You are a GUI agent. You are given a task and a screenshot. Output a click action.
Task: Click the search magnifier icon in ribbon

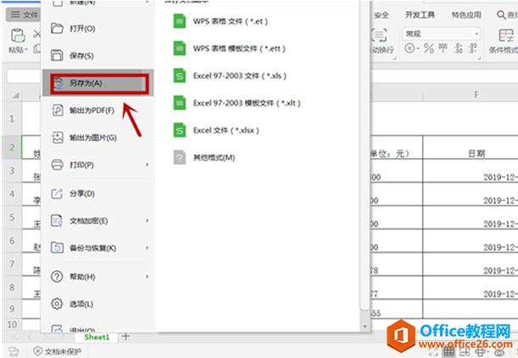501,15
